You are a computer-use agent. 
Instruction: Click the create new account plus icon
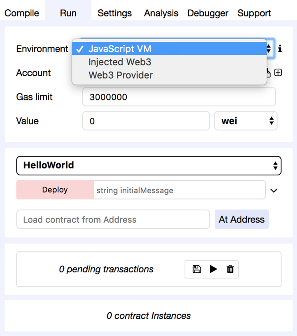click(x=278, y=72)
